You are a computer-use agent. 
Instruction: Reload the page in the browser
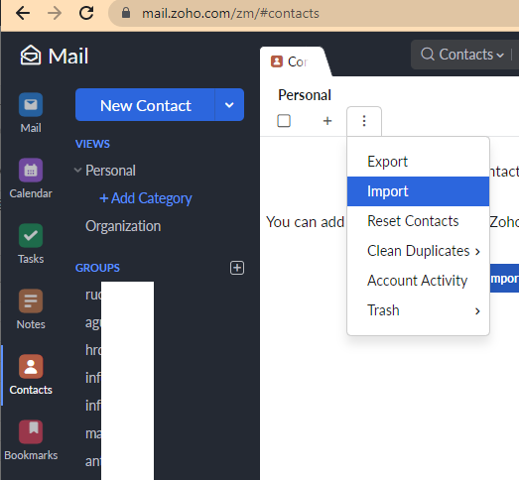(86, 14)
